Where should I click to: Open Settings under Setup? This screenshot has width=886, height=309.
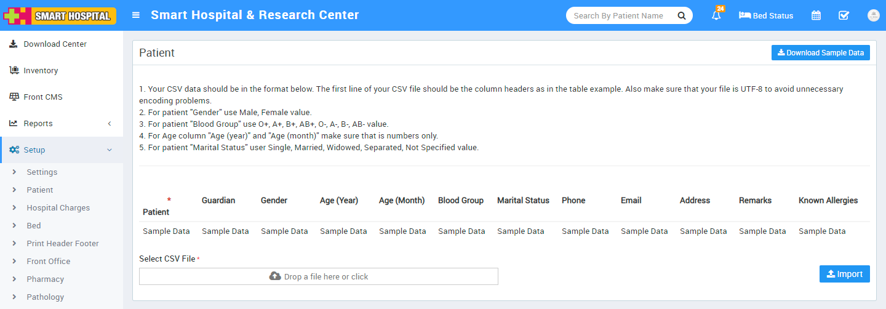[42, 172]
